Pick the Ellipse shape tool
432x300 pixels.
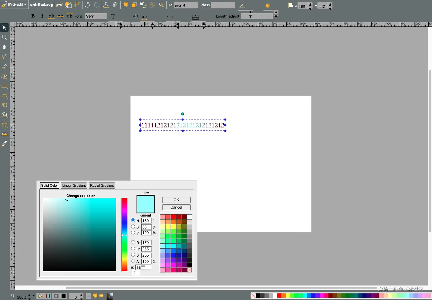[4, 96]
